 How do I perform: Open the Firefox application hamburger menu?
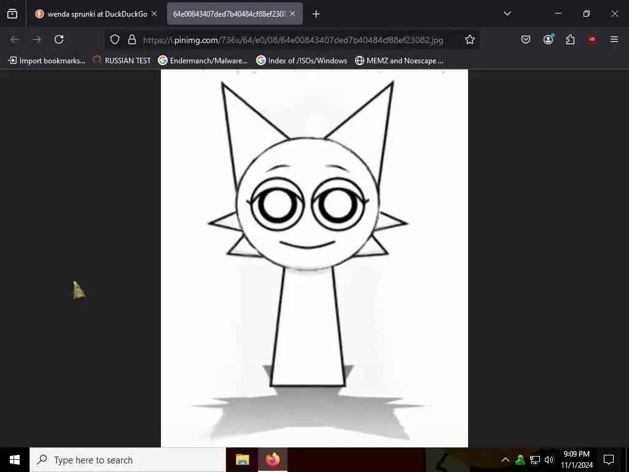point(614,39)
